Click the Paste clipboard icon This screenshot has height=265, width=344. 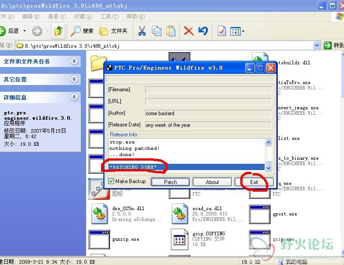(171, 31)
